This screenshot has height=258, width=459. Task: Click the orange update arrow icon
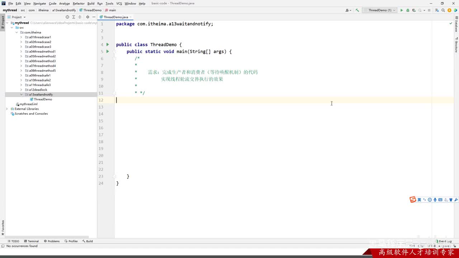(449, 10)
